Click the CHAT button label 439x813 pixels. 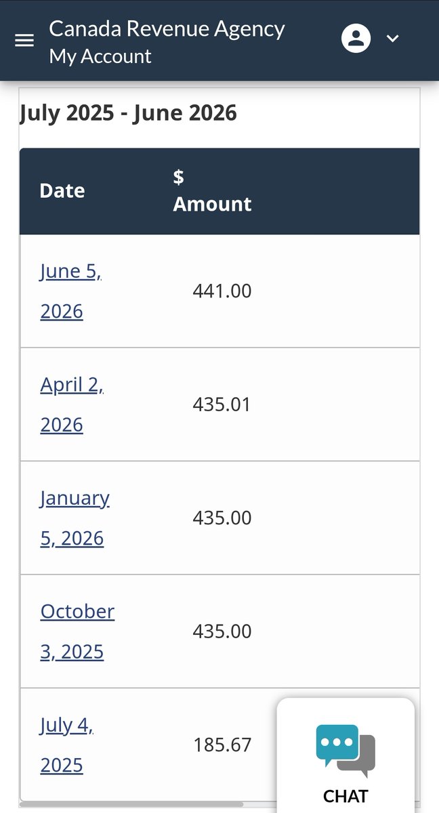[x=346, y=795]
